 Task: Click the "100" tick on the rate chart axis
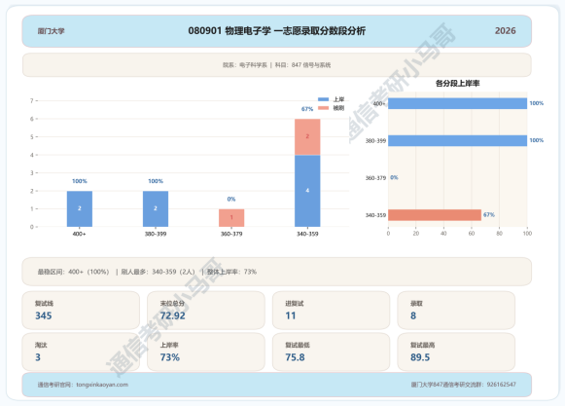click(527, 234)
